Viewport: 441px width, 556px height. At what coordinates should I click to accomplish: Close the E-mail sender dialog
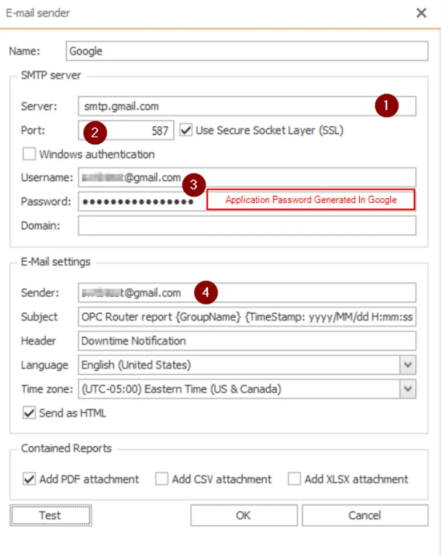point(421,13)
